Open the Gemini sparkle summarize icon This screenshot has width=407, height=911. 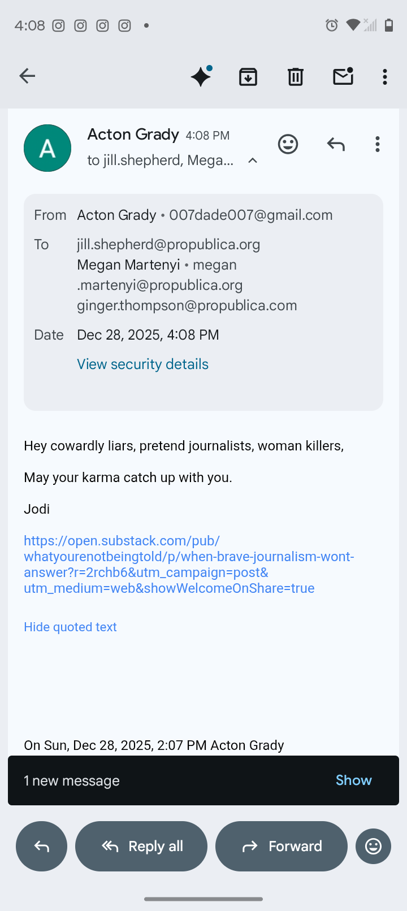click(x=201, y=76)
